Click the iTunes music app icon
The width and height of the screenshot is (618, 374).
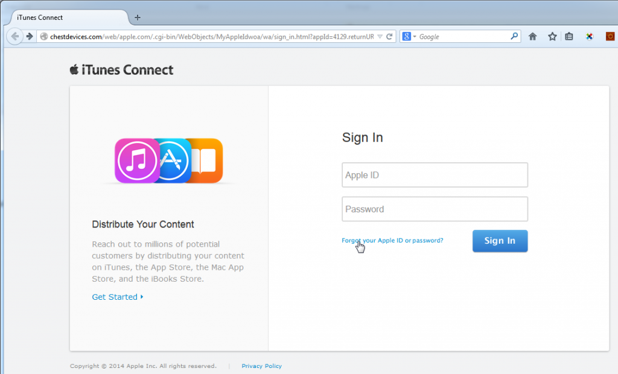(137, 161)
